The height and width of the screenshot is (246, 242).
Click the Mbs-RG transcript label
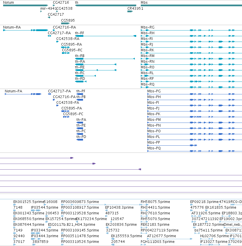pos(148,27)
